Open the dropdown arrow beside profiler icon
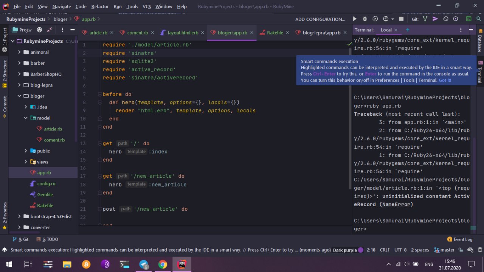Image resolution: width=484 pixels, height=272 pixels. (392, 19)
